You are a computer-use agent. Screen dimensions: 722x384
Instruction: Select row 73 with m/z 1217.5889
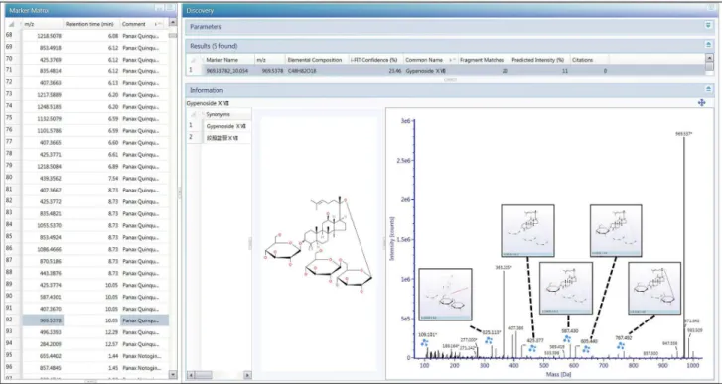(x=87, y=94)
